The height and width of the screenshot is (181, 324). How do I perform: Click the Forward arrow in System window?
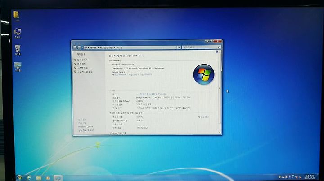click(79, 47)
